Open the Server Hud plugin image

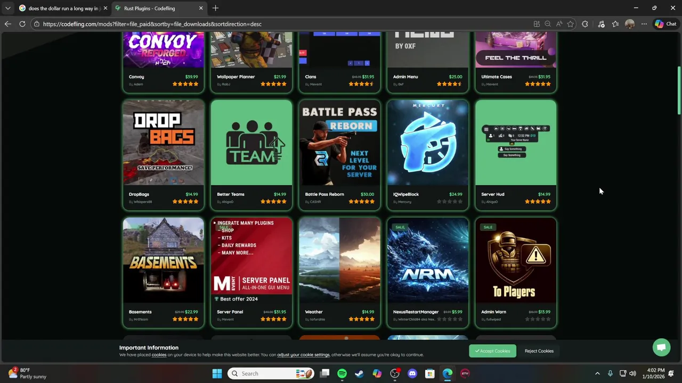click(x=516, y=143)
